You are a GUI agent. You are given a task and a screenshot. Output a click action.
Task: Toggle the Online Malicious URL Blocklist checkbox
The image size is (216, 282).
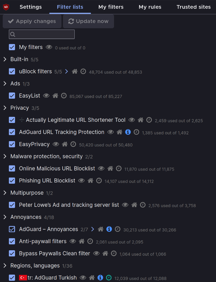(x=12, y=169)
